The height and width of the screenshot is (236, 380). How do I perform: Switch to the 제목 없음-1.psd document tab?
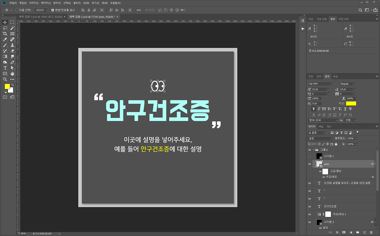[40, 16]
